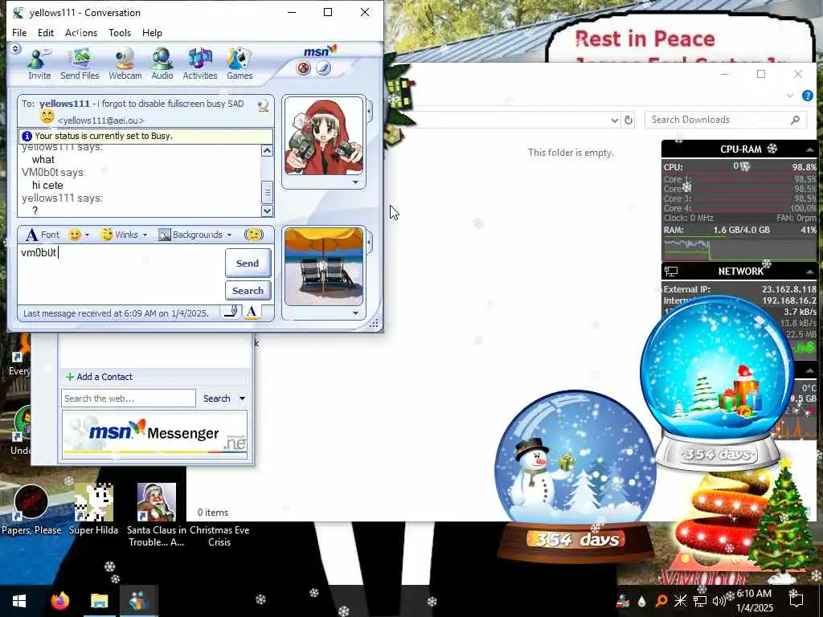Open the Windows Start menu

pyautogui.click(x=19, y=601)
